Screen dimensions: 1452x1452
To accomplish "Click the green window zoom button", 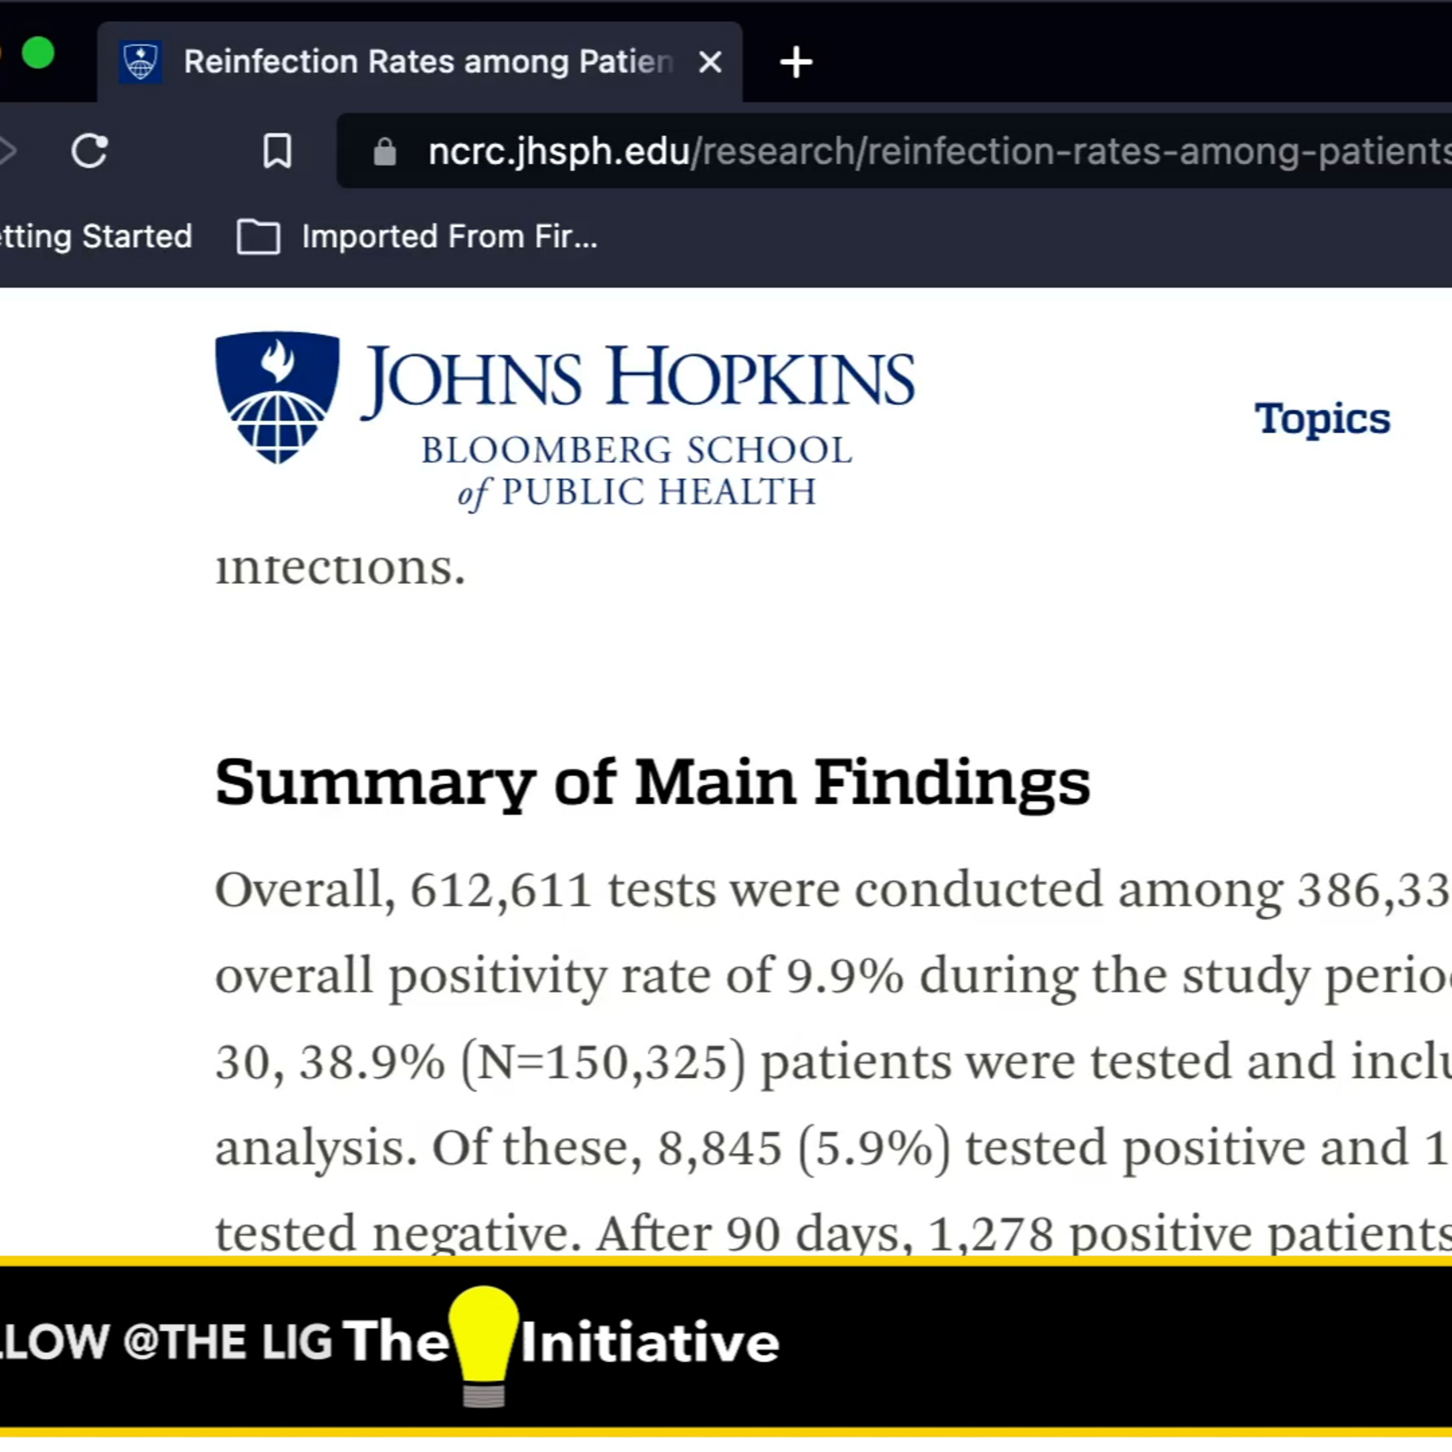I will 38,53.
